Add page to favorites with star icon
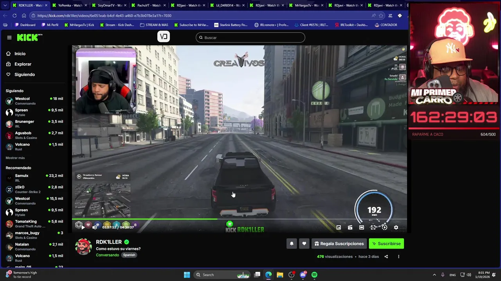Screen dimensions: 501x281 click(x=381, y=16)
